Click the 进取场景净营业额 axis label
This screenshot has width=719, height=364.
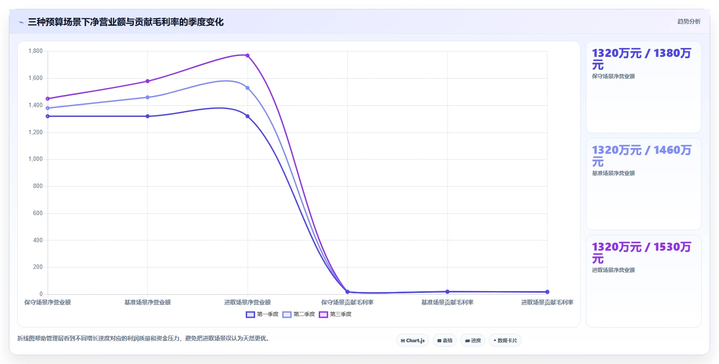click(x=248, y=302)
